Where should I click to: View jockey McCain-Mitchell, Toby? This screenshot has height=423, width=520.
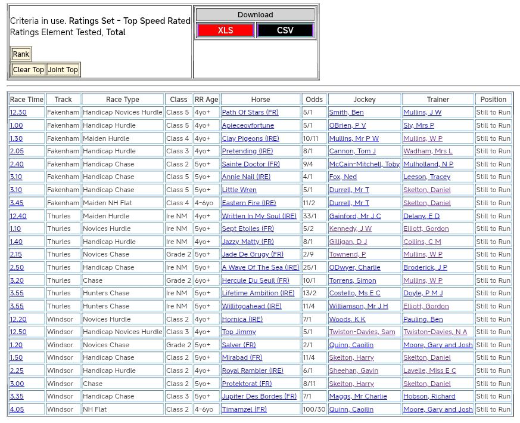(364, 164)
